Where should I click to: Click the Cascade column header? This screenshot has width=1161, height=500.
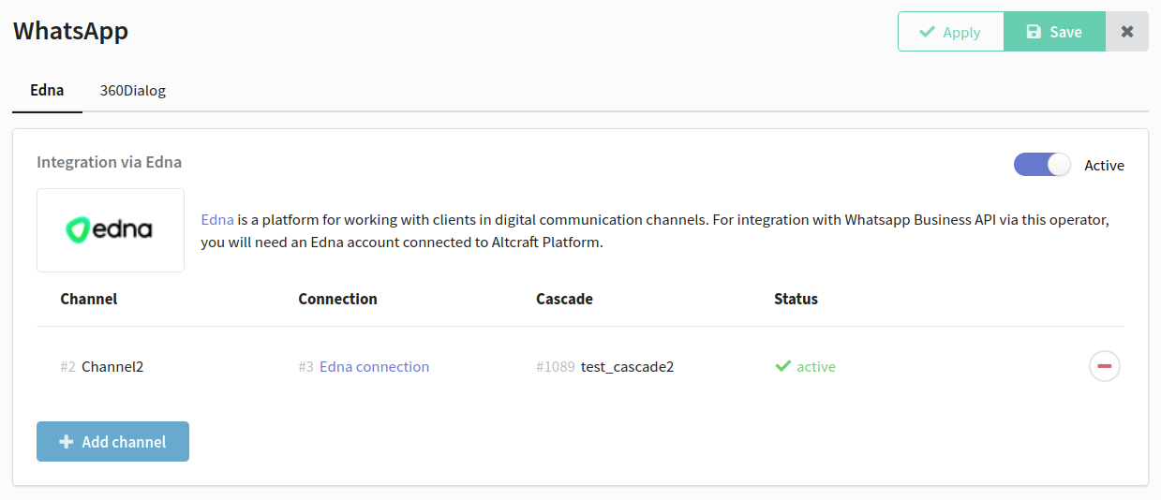tap(564, 299)
